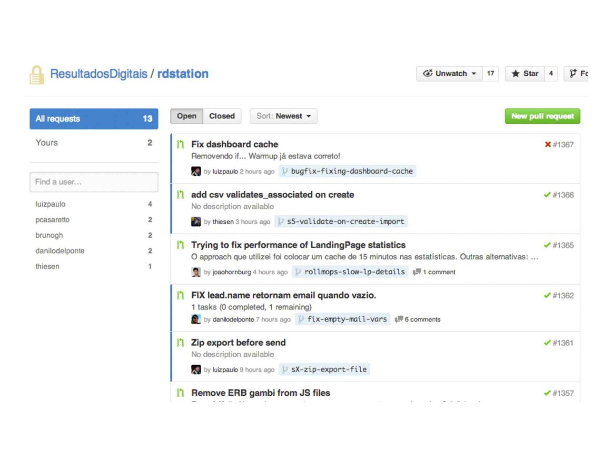Click joaohornburg's avatar thumbnail
Viewport: 613px width, 460px height.
tap(196, 272)
